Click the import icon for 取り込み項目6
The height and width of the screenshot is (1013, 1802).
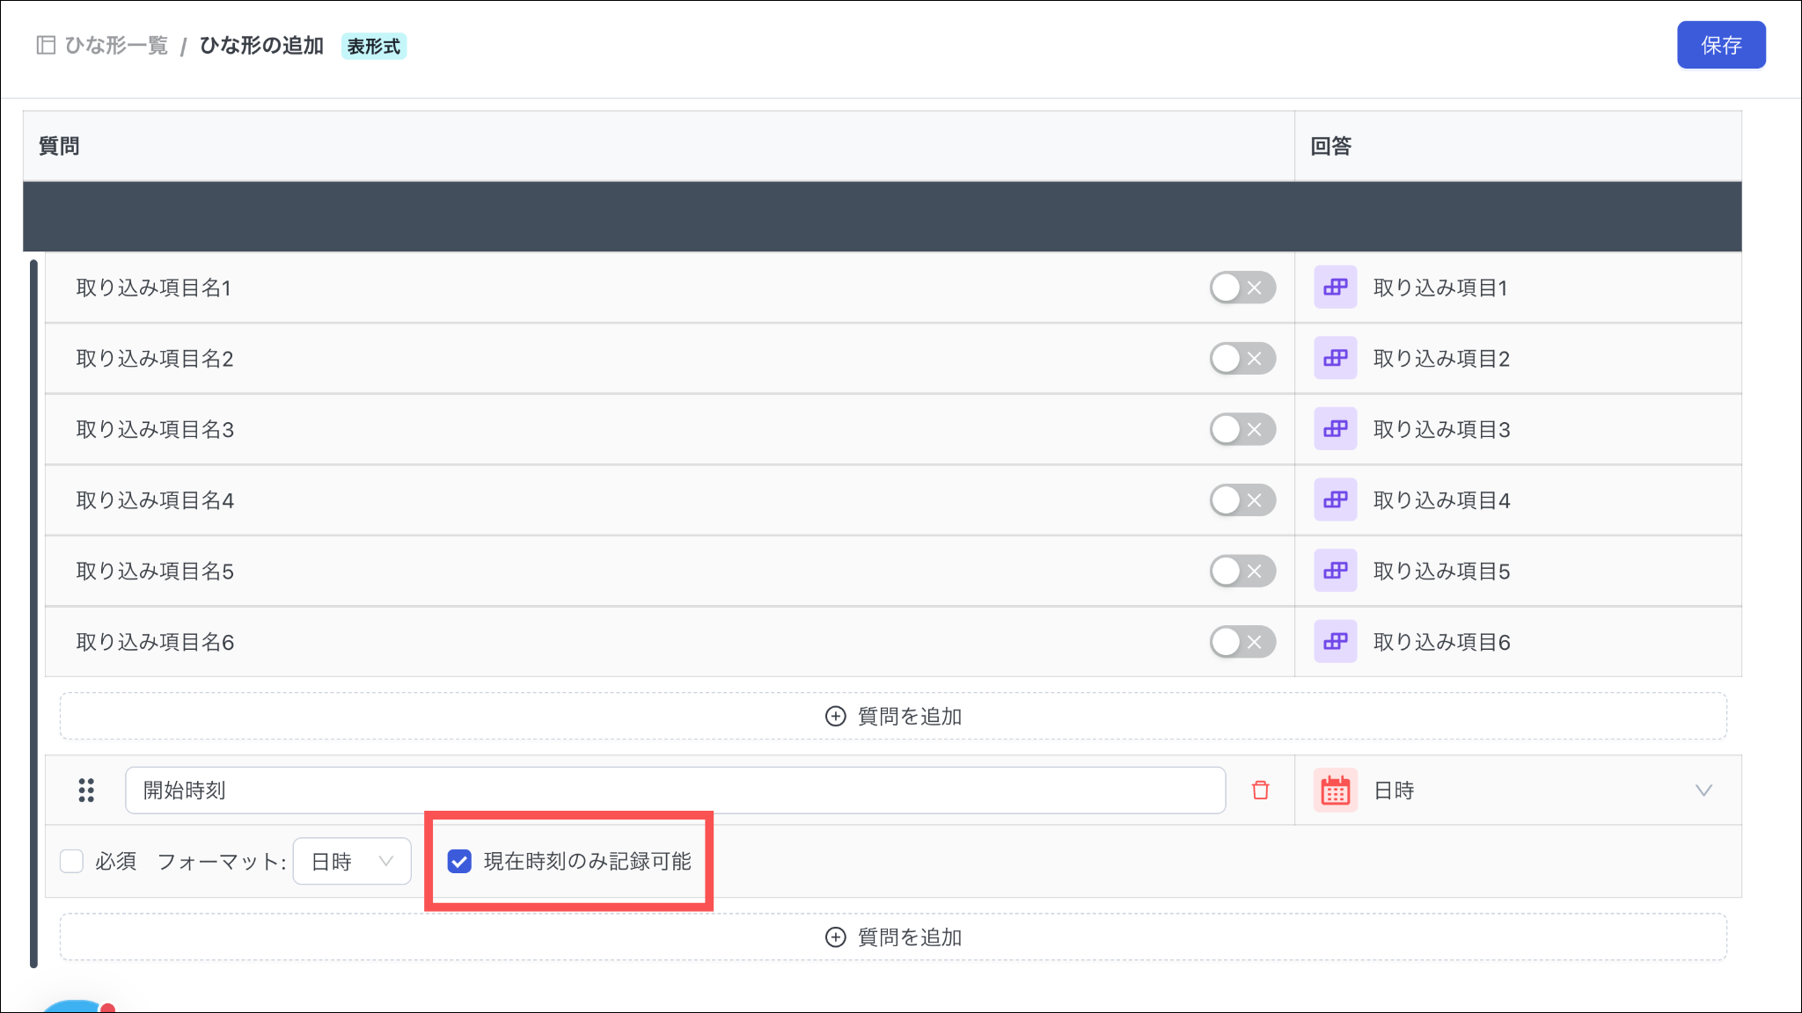click(x=1335, y=642)
